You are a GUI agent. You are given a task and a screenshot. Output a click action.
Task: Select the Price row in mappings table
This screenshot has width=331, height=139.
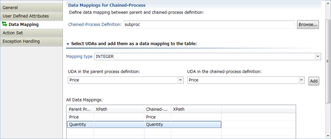pos(144,117)
